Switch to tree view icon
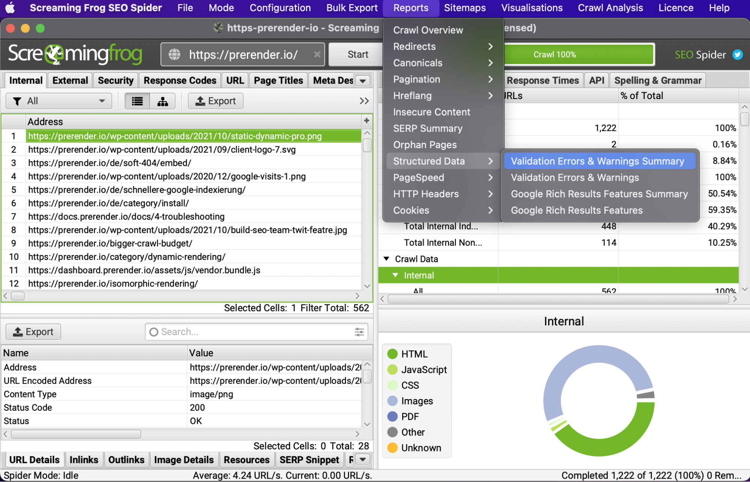Screen dimensions: 750x482 click(162, 101)
